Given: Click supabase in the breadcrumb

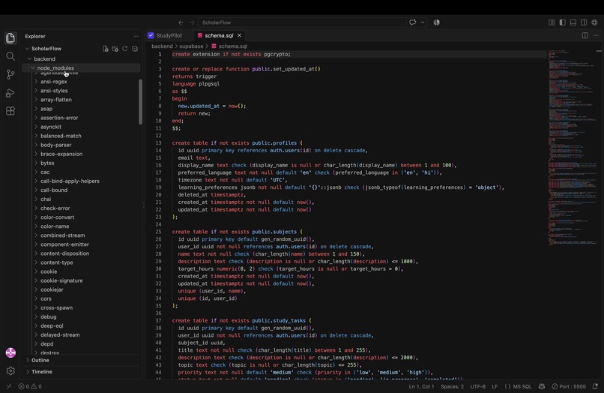Looking at the screenshot, I should click(x=191, y=46).
